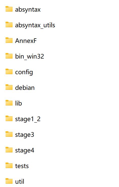The image size is (119, 187).
Task: Select the absyntax folder name
Action: click(28, 10)
